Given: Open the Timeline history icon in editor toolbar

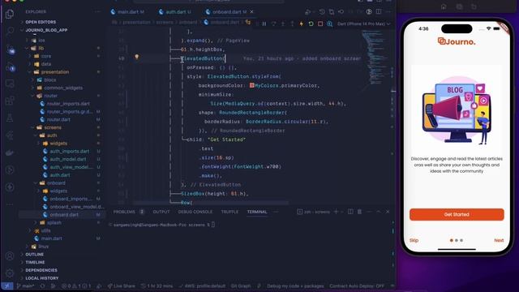Looking at the screenshot, I should [x=322, y=11].
